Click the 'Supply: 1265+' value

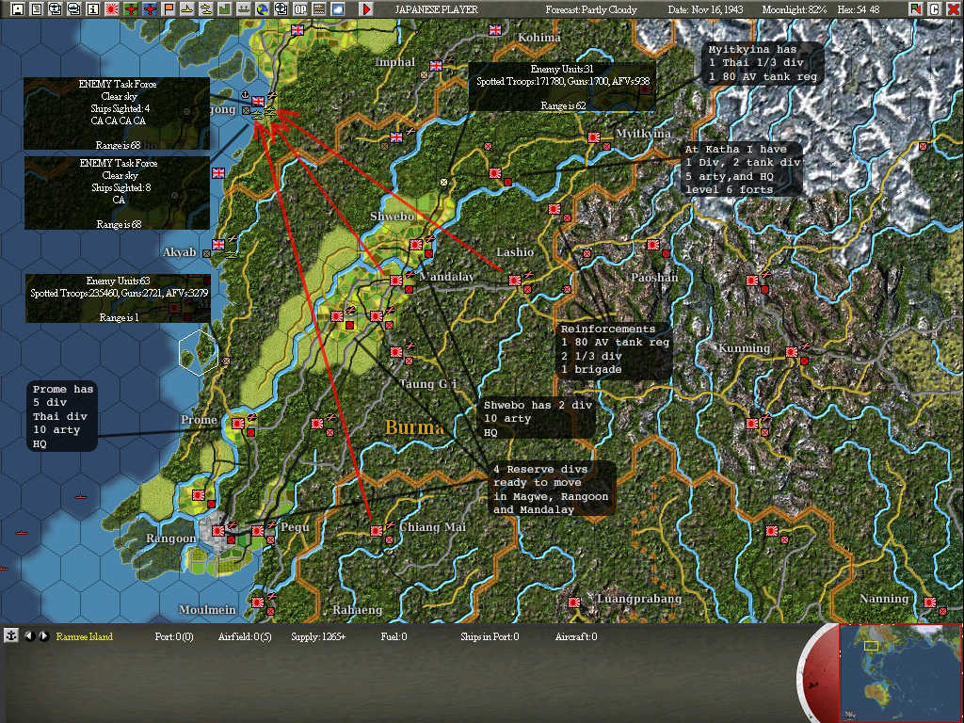(318, 637)
